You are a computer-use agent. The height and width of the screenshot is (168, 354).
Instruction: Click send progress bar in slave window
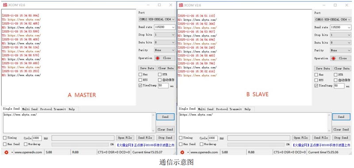256,145
